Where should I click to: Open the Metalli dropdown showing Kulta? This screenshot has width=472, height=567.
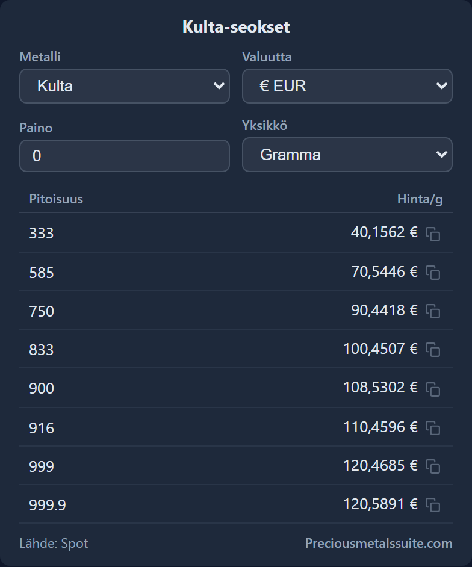point(125,86)
